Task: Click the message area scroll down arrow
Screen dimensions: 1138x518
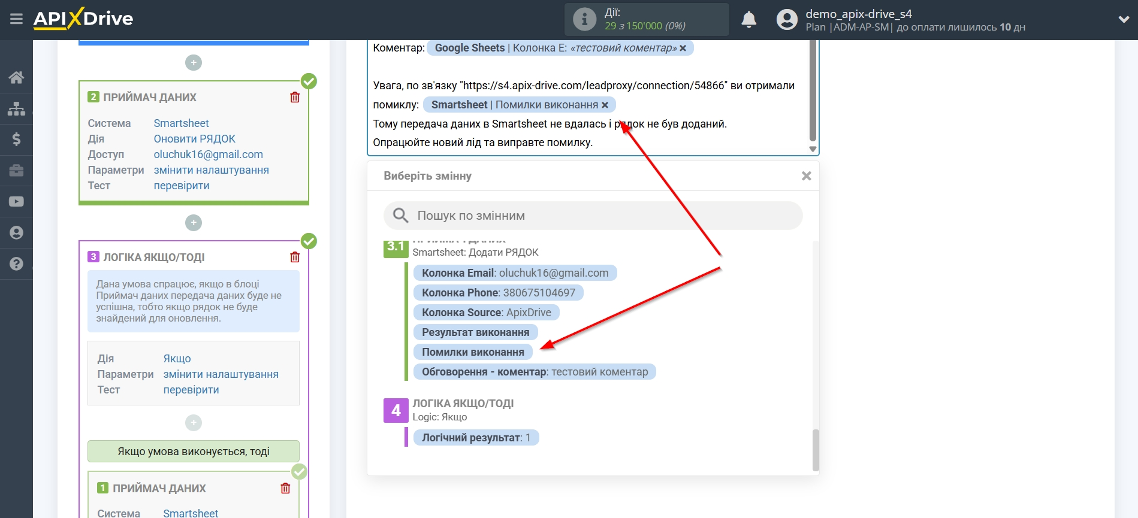Action: [x=813, y=149]
